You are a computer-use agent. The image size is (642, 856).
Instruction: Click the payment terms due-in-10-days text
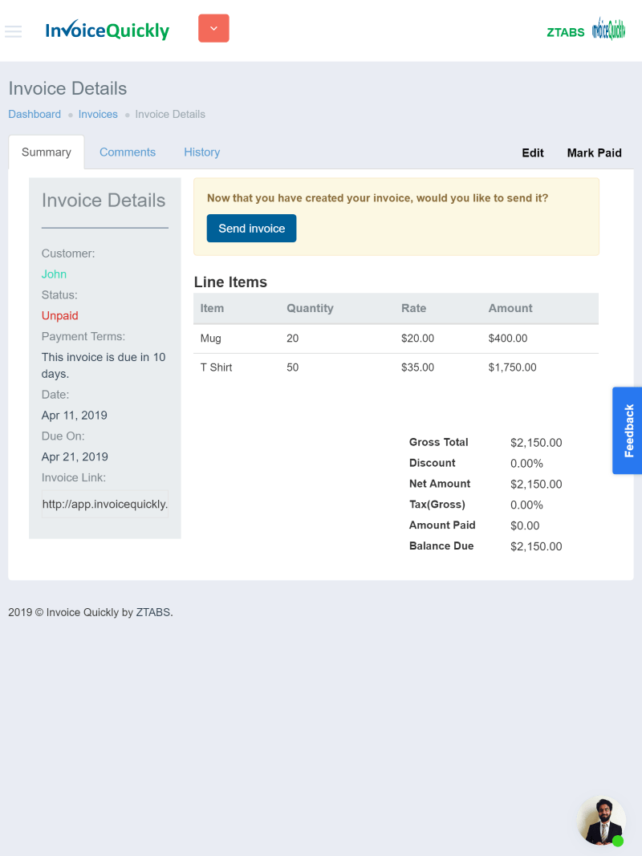pos(104,365)
